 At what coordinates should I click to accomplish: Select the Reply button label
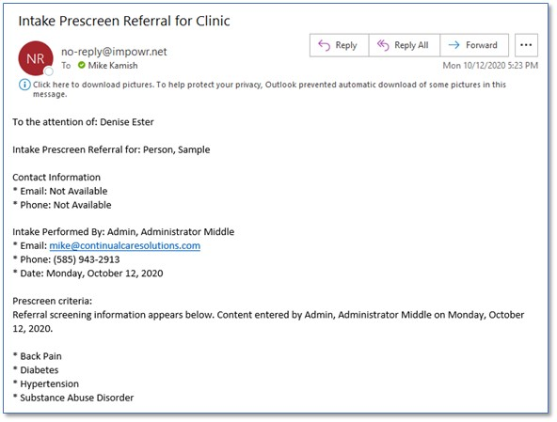coord(346,45)
